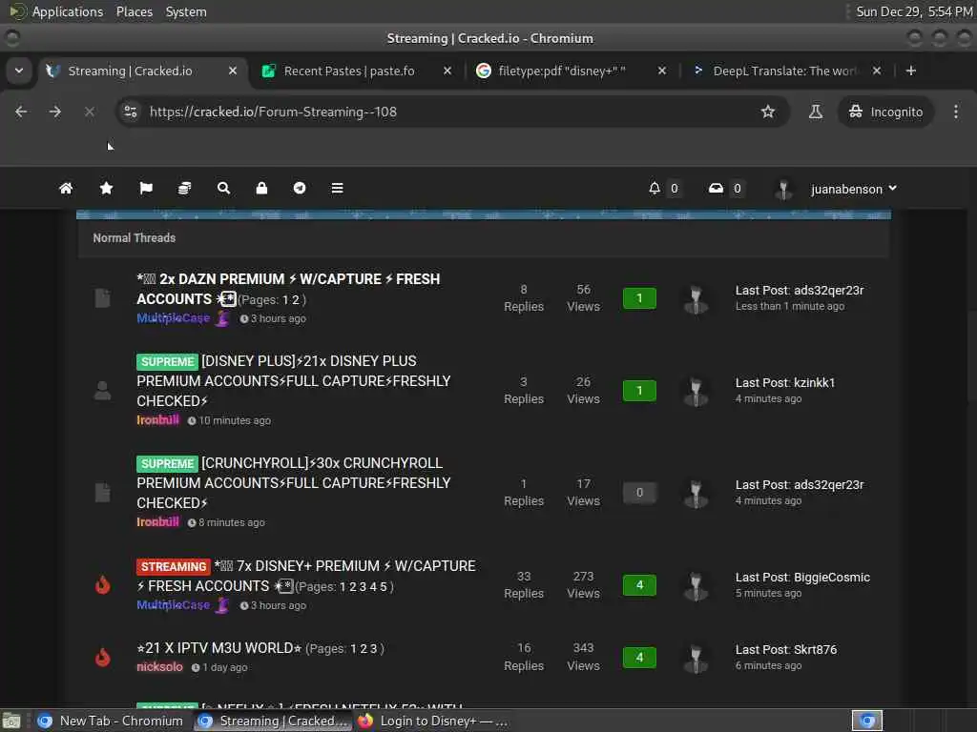Open the last poster BiggieCosmic profile
Viewport: 977px width, 732px height.
click(832, 577)
